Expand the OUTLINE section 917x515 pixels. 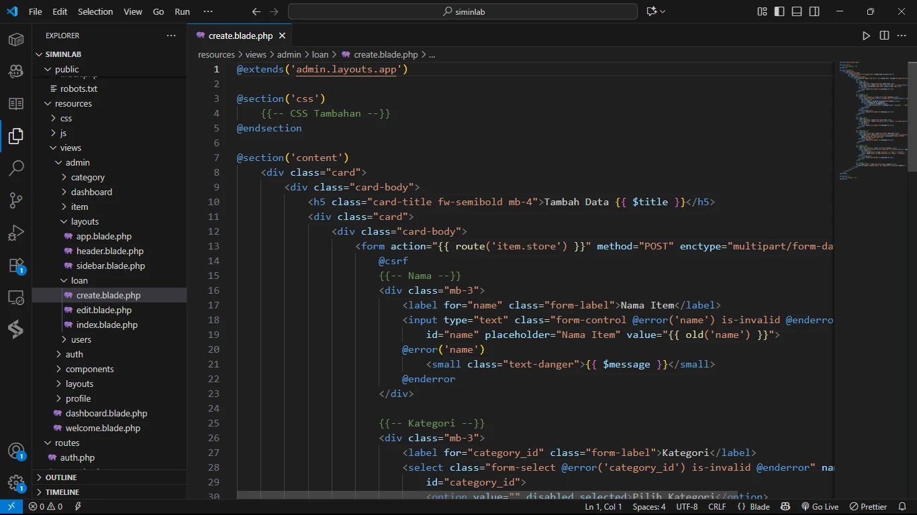(61, 477)
